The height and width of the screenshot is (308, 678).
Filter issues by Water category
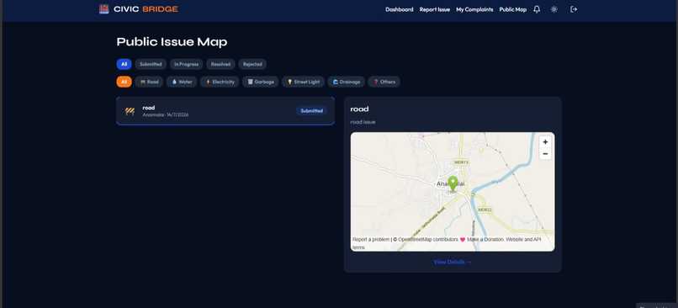tap(182, 82)
